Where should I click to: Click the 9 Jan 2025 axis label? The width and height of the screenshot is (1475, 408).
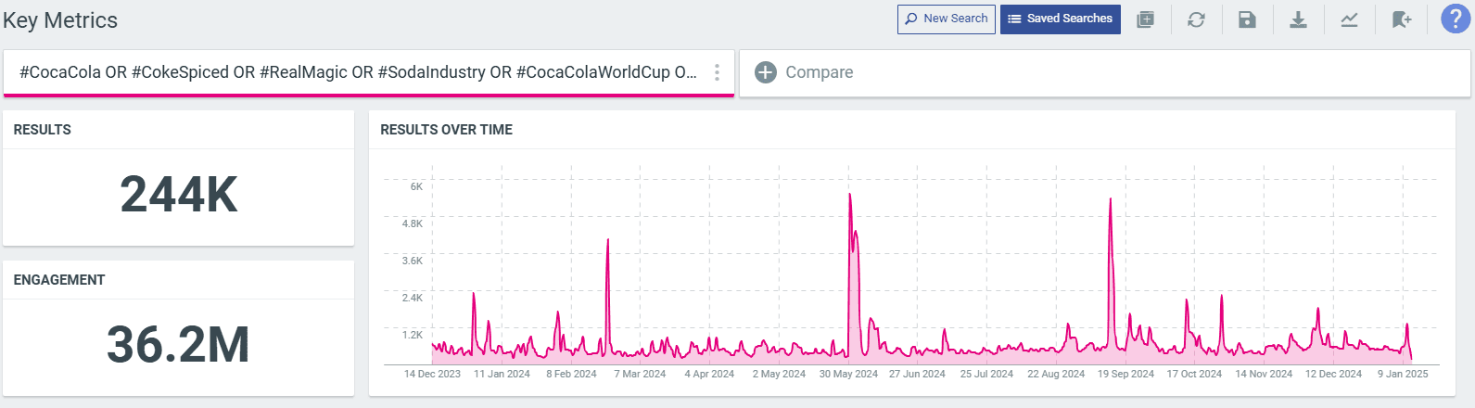pos(1403,375)
